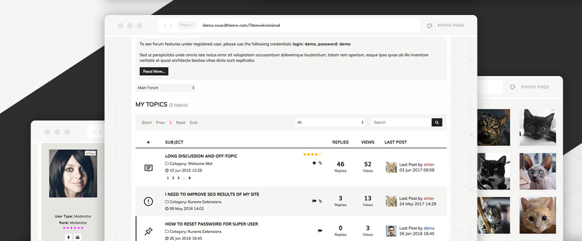Open page 8 of Long Discussion topic
Image resolution: width=582 pixels, height=241 pixels.
(189, 178)
